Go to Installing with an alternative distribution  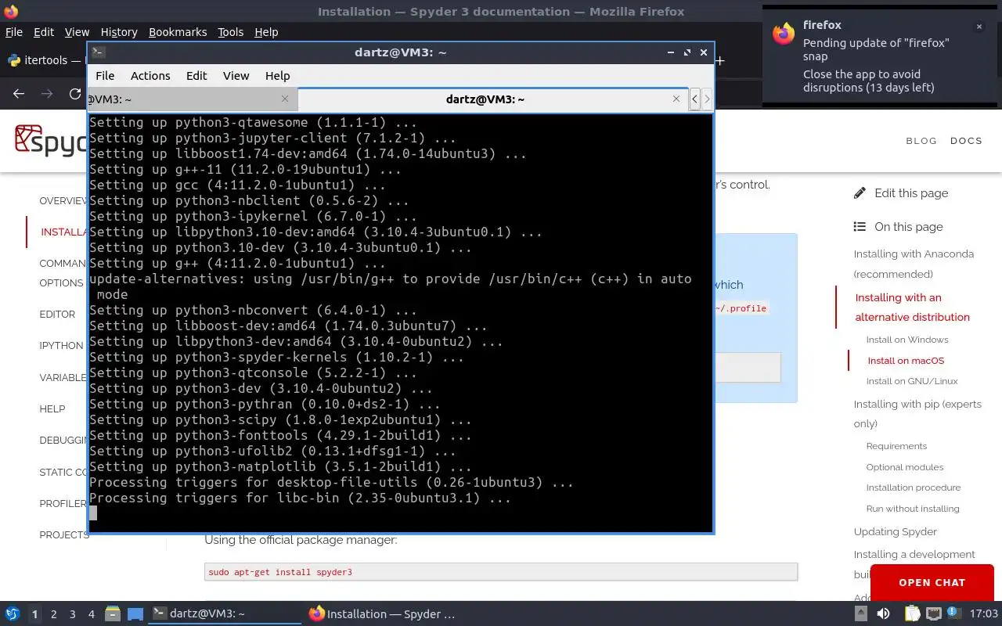(912, 307)
